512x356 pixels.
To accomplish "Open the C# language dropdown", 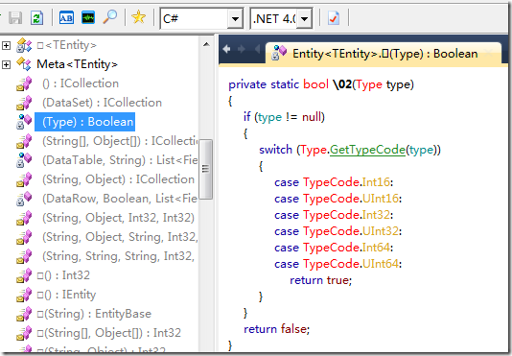I will click(235, 19).
